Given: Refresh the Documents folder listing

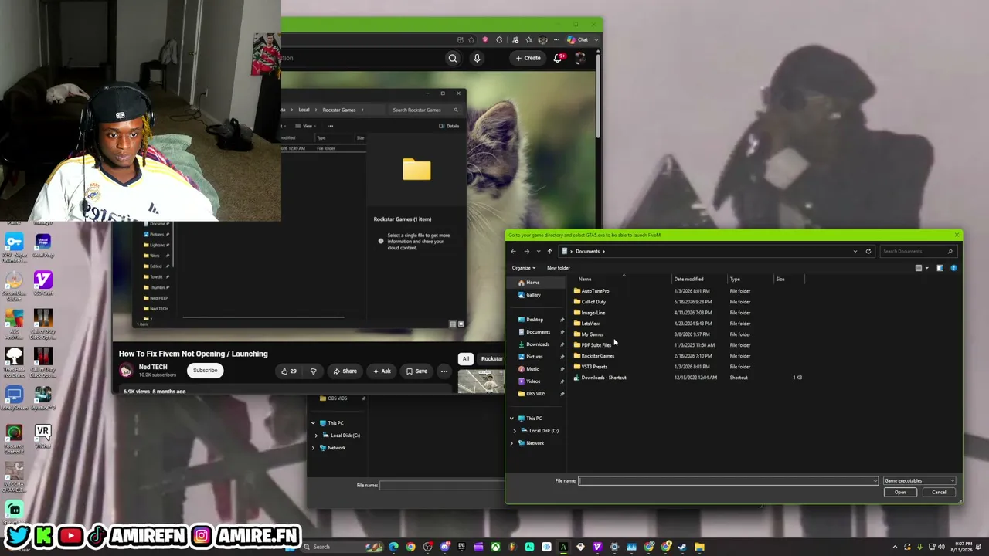Looking at the screenshot, I should 868,251.
